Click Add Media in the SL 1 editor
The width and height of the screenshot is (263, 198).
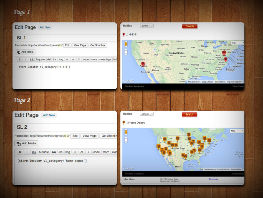(x=25, y=52)
